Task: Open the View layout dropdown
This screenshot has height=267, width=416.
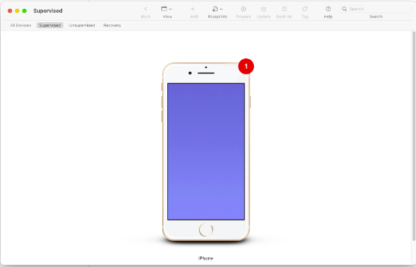Action: [167, 9]
